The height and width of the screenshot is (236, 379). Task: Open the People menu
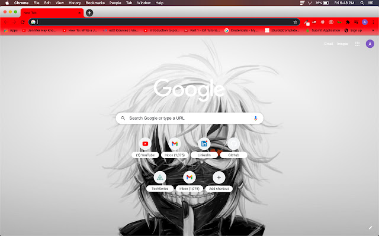coord(115,3)
